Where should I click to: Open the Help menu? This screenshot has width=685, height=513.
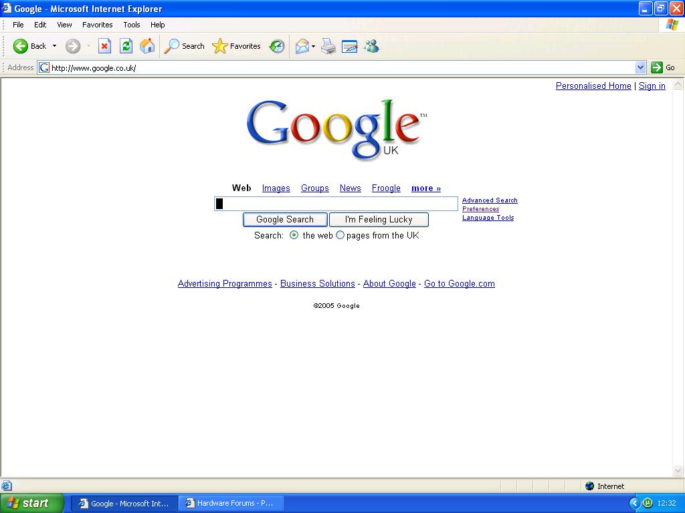158,25
